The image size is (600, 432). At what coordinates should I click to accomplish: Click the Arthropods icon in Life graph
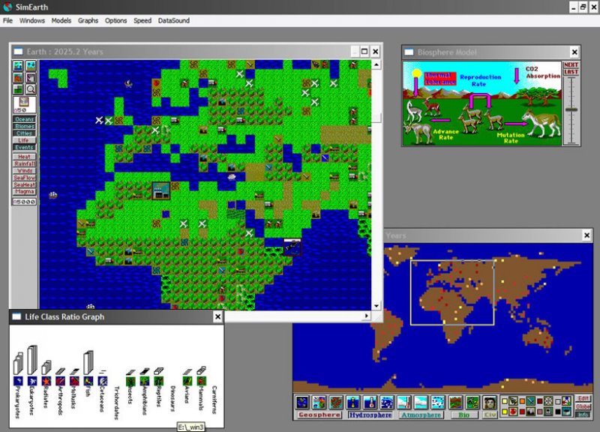pyautogui.click(x=61, y=381)
